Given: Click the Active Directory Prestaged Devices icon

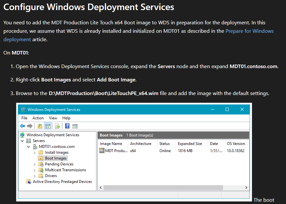Looking at the screenshot, I should [29, 182].
